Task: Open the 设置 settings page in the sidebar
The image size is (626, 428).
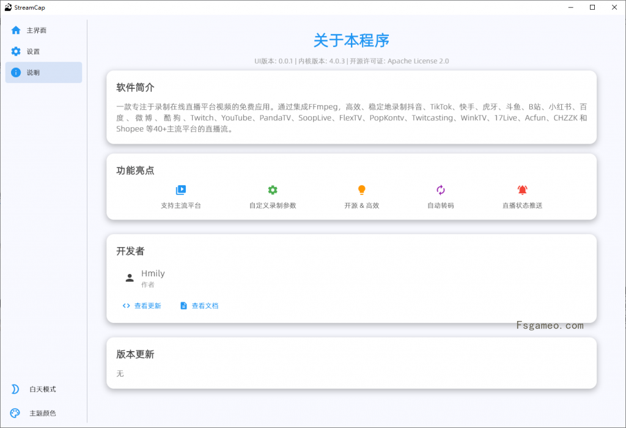Action: click(43, 51)
